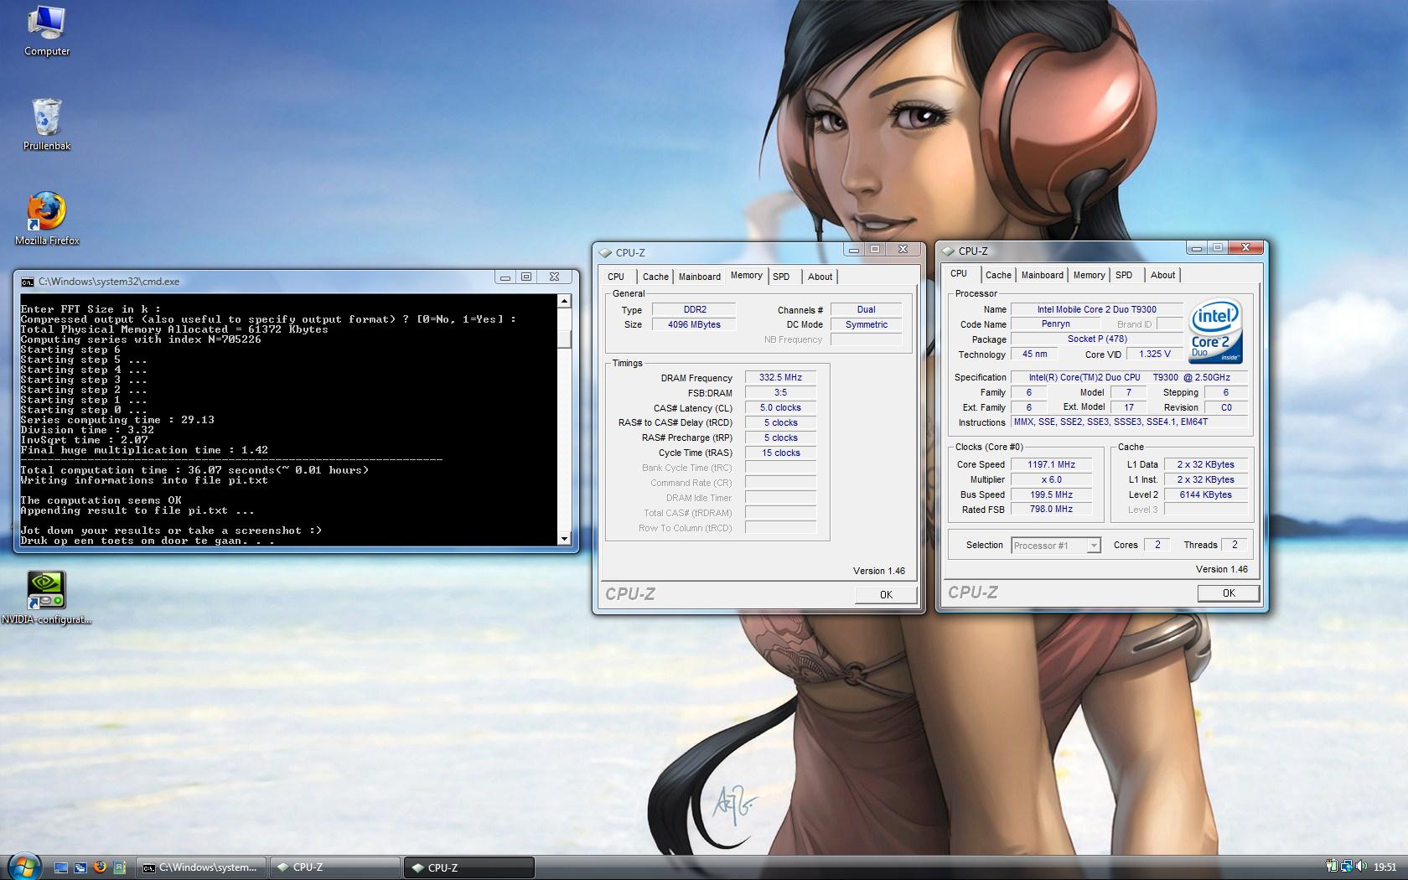Open the volume speaker tray icon
The height and width of the screenshot is (880, 1408).
pos(1361,867)
